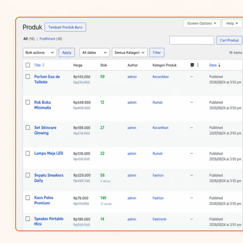Click admin author in Kaos Polos row
Screen dimensions: 243x243
(x=132, y=198)
